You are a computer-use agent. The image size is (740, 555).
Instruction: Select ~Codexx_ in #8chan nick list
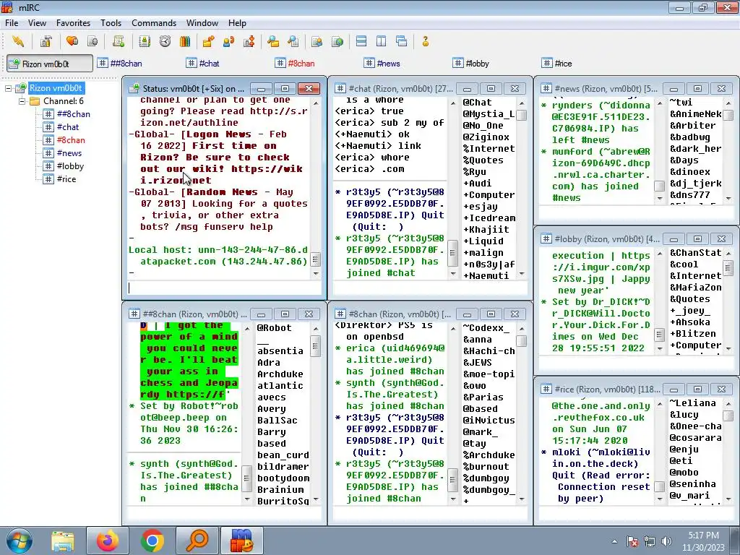click(x=486, y=327)
